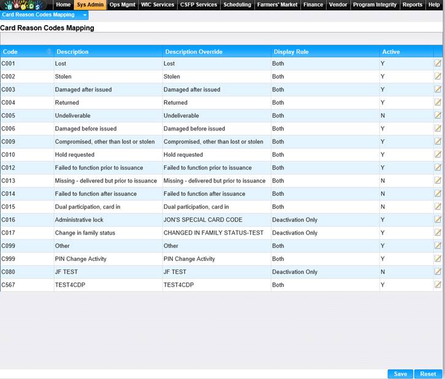Open the Program Integrity menu
445x379 pixels.
[375, 5]
